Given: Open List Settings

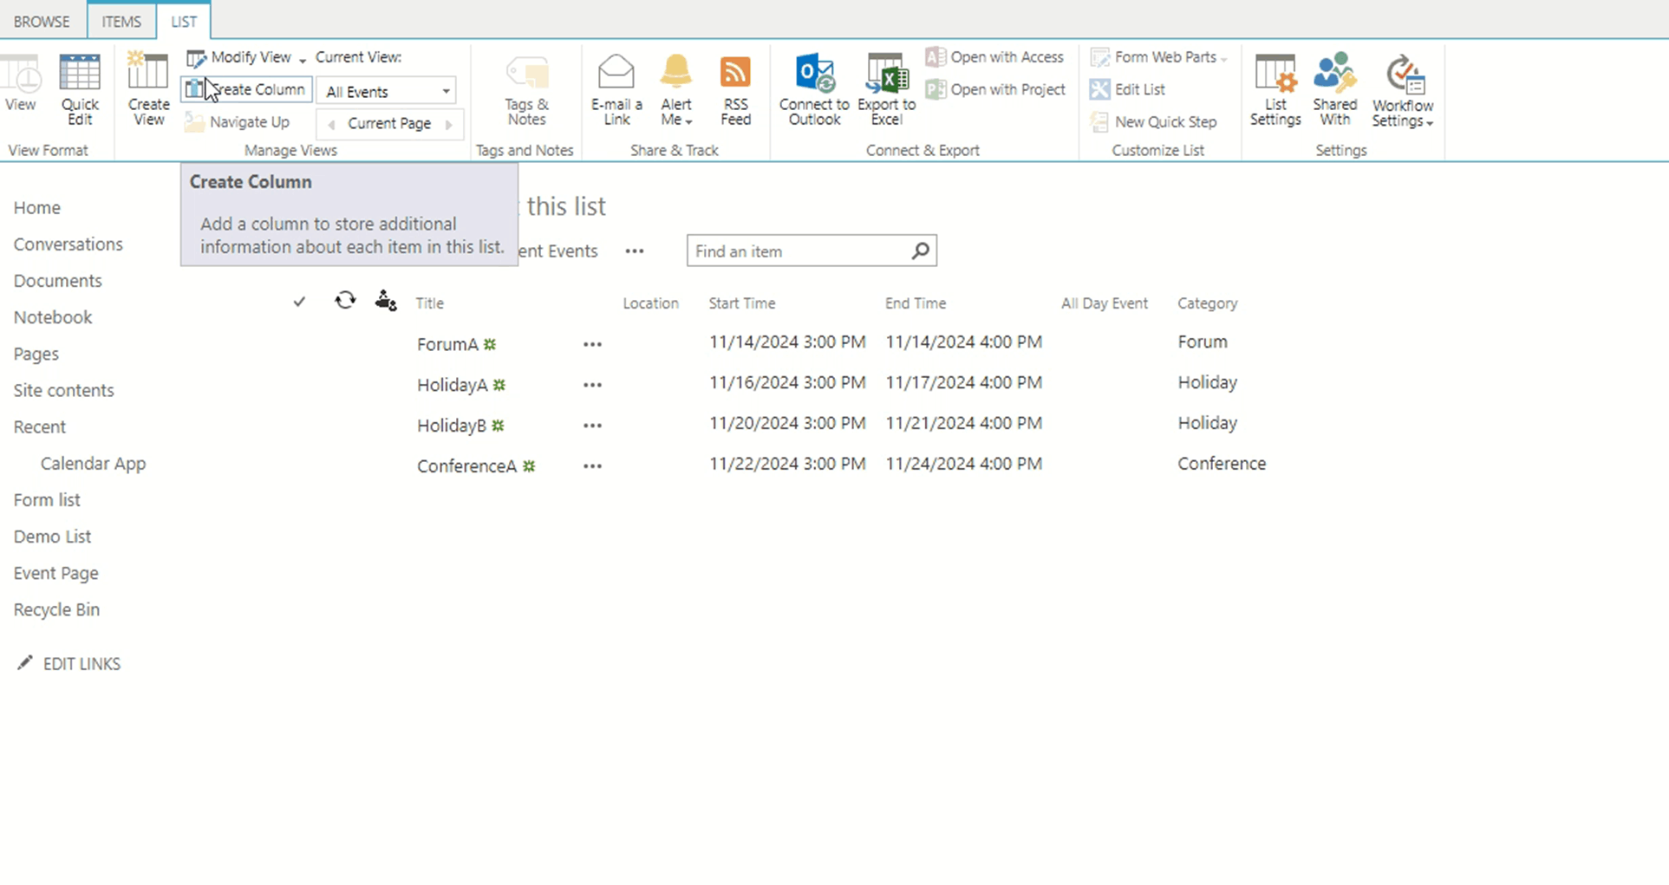Looking at the screenshot, I should 1275,89.
